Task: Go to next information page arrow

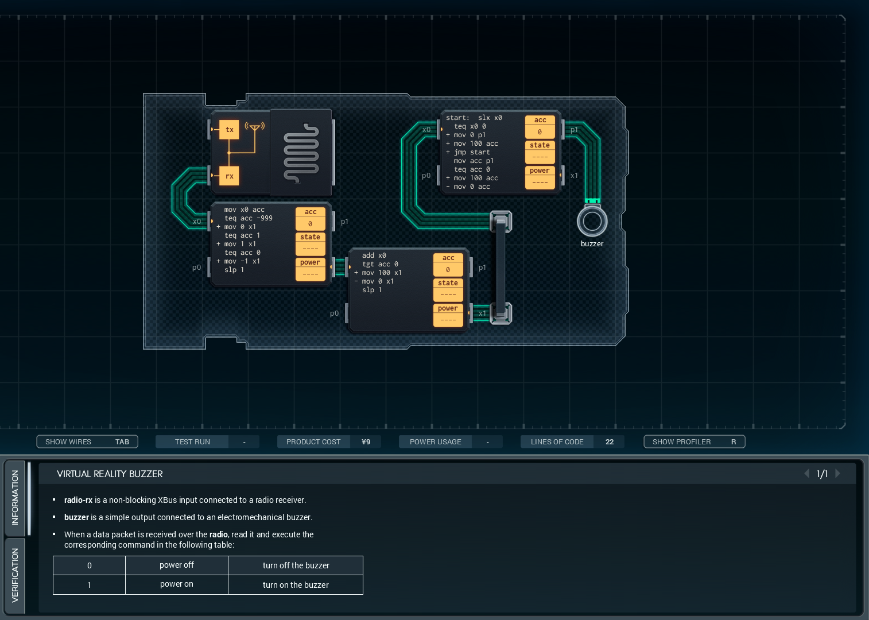Action: point(838,474)
